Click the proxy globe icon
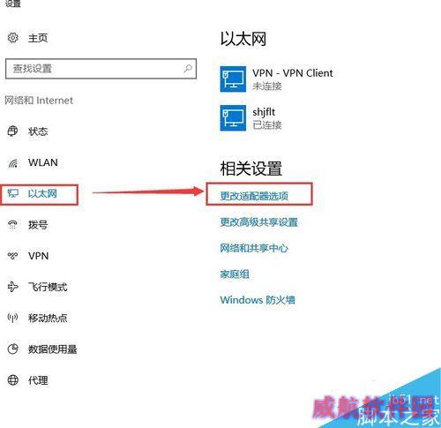This screenshot has height=428, width=441. coord(12,380)
